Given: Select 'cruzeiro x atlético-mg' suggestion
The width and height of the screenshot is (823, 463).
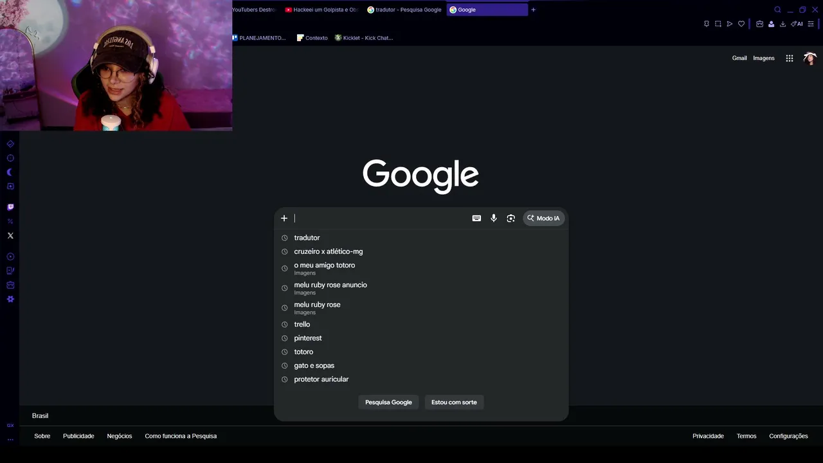Looking at the screenshot, I should pos(421,251).
